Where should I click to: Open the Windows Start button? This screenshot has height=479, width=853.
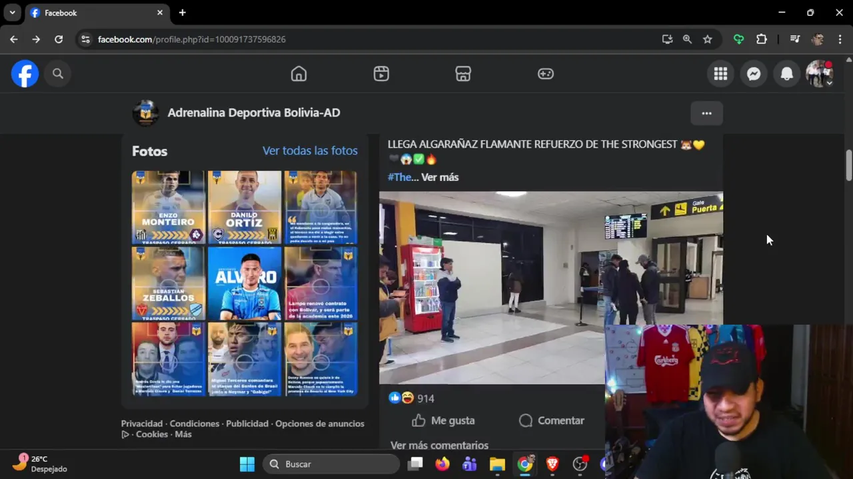(247, 464)
